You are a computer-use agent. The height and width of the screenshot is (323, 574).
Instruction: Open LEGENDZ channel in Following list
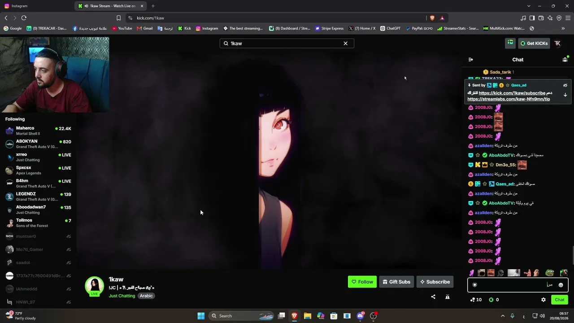point(38,196)
